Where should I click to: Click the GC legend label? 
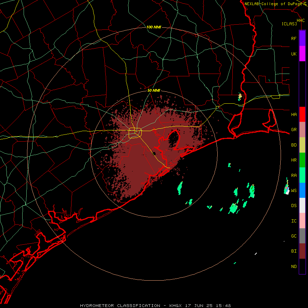294,236
